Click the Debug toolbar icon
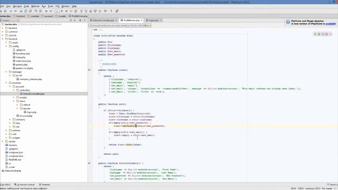338x190 pixels. 67,11
